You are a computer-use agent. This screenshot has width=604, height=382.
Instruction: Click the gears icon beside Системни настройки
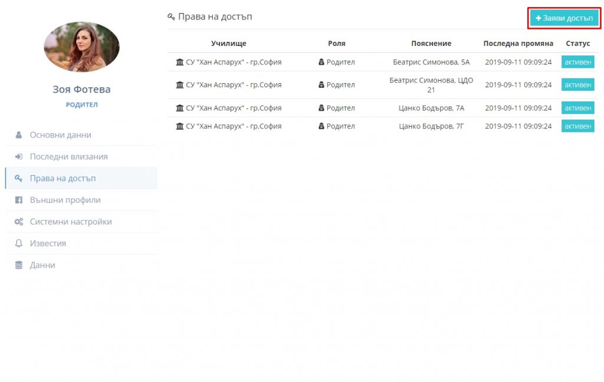point(18,222)
